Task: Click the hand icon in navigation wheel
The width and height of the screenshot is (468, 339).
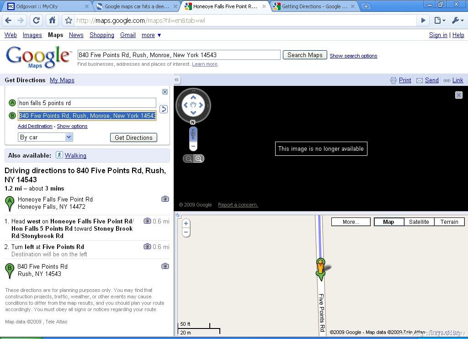Action: (x=193, y=105)
